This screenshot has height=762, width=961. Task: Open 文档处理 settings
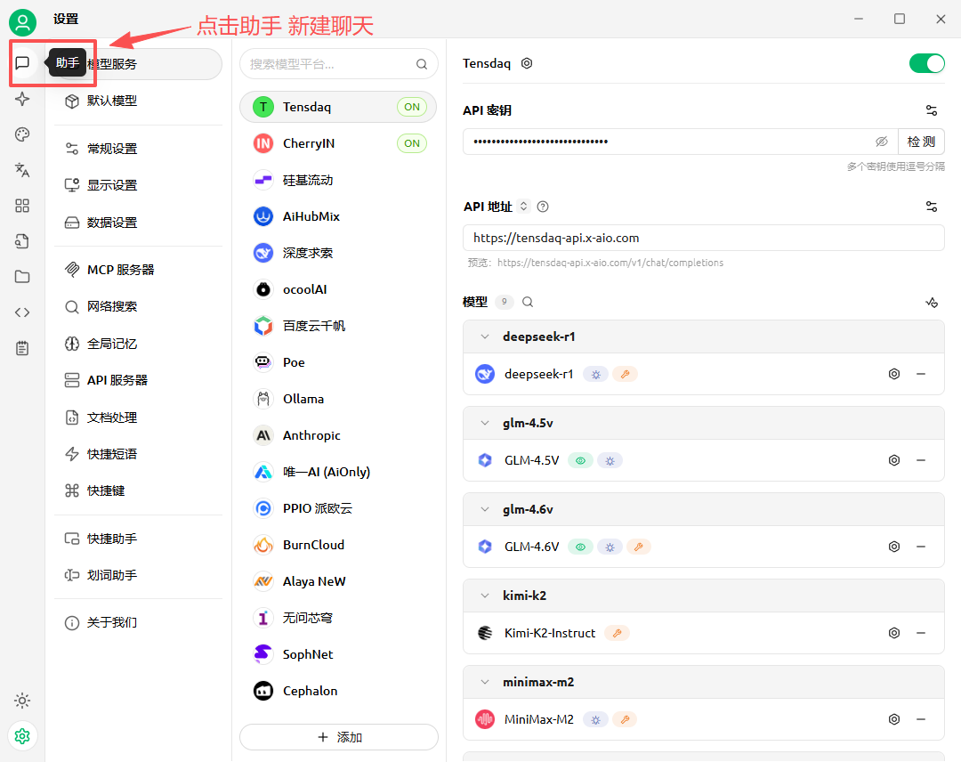tap(138, 417)
